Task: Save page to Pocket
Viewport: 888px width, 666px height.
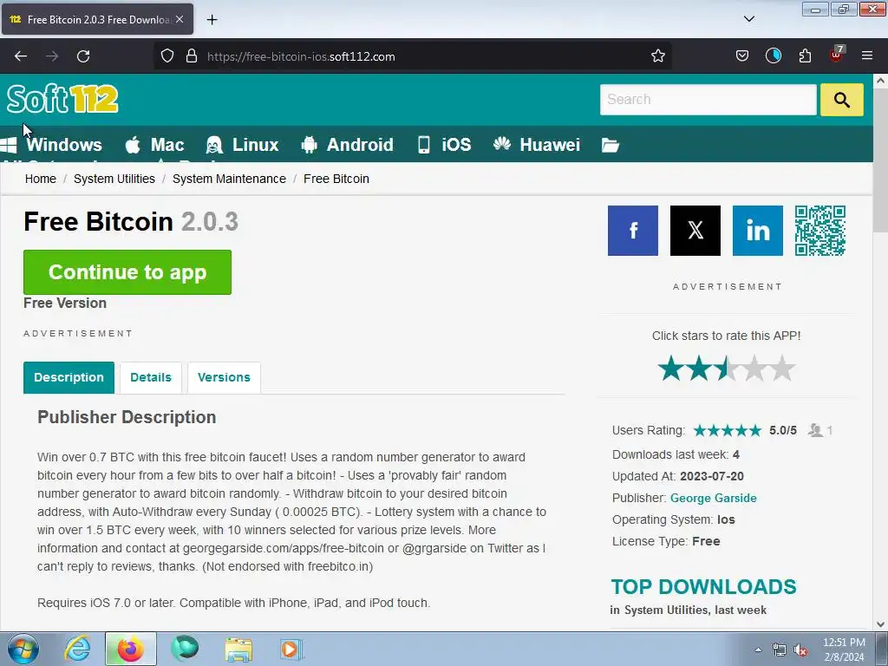Action: 742,56
